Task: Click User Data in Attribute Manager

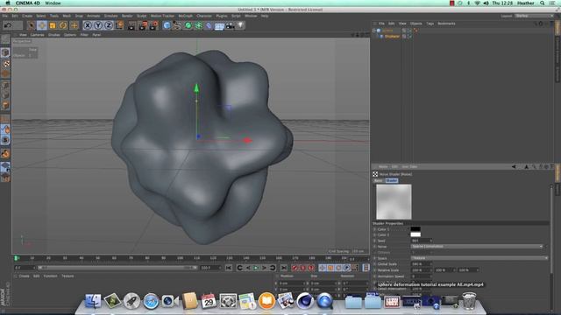Action: (409, 167)
